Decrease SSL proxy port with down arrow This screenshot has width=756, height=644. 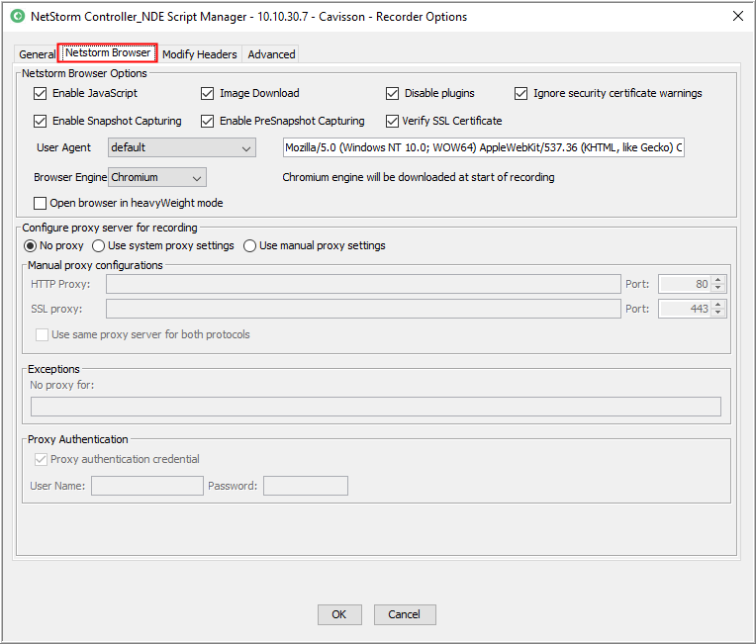718,313
